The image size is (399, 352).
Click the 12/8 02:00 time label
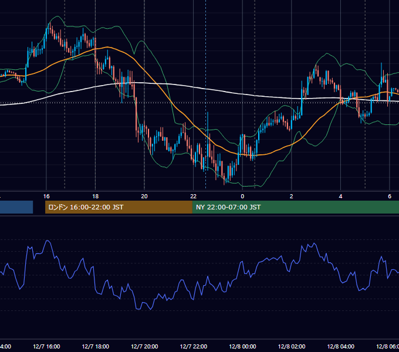pos(292,346)
